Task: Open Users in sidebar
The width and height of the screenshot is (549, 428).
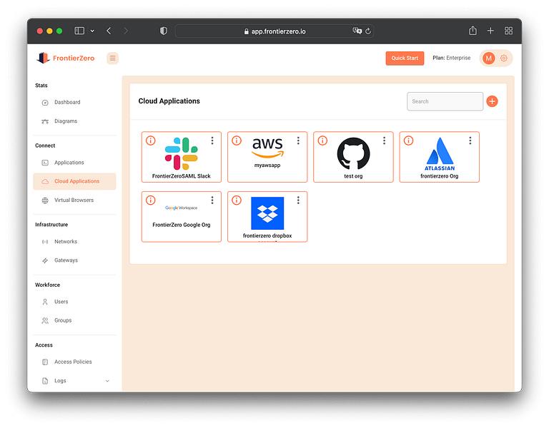Action: [x=61, y=302]
